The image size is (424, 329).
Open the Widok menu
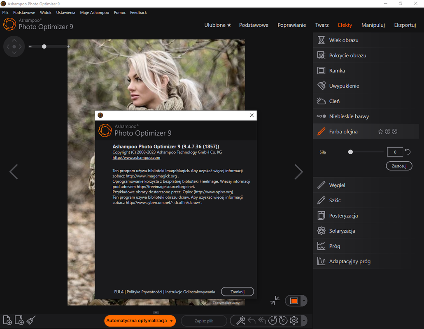coord(46,12)
